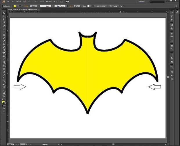Open the variable width profile dropdown
The image size is (180, 146).
pyautogui.click(x=53, y=6)
